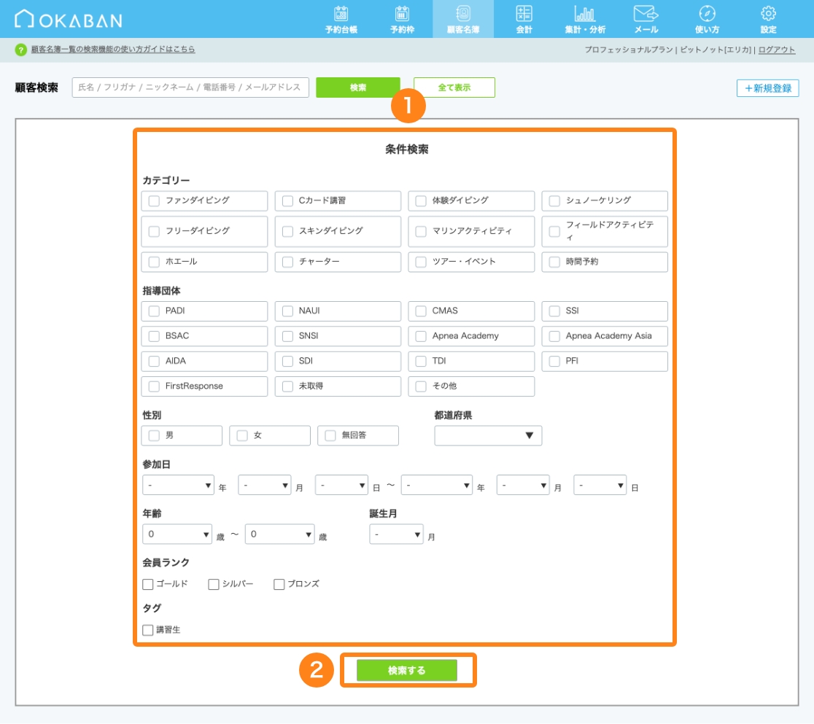
Task: Check the AIDA organization box
Action: [x=154, y=361]
